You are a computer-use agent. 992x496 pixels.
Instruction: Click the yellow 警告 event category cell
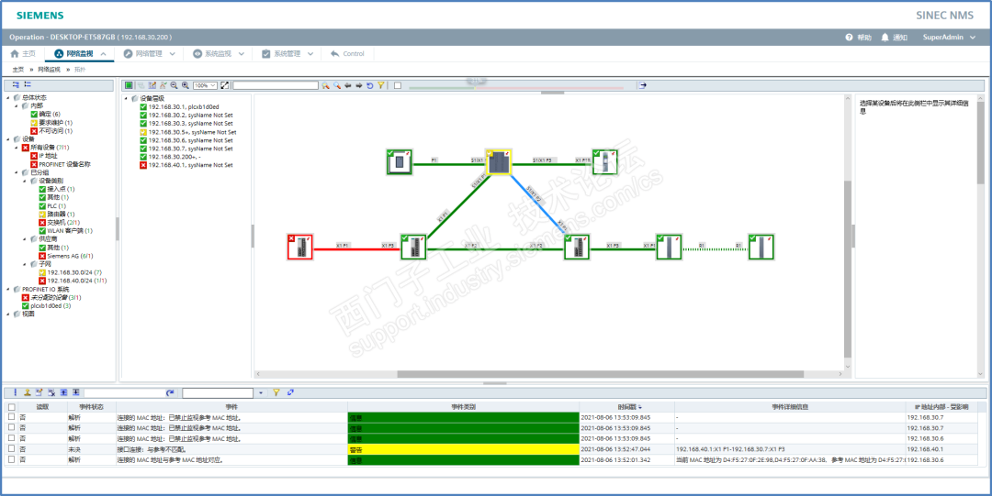pos(463,449)
